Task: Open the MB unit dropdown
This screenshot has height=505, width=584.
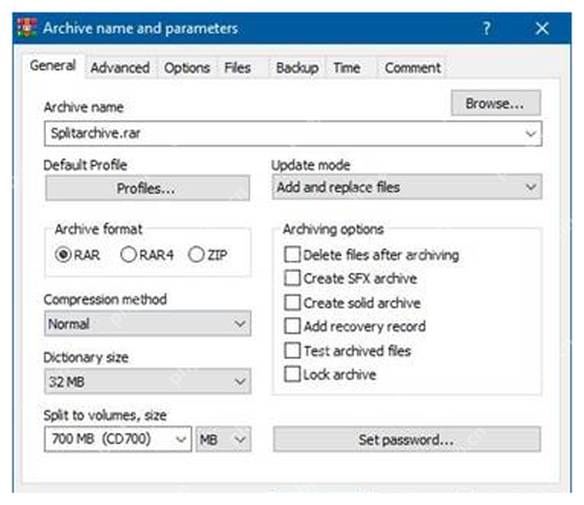Action: [223, 440]
